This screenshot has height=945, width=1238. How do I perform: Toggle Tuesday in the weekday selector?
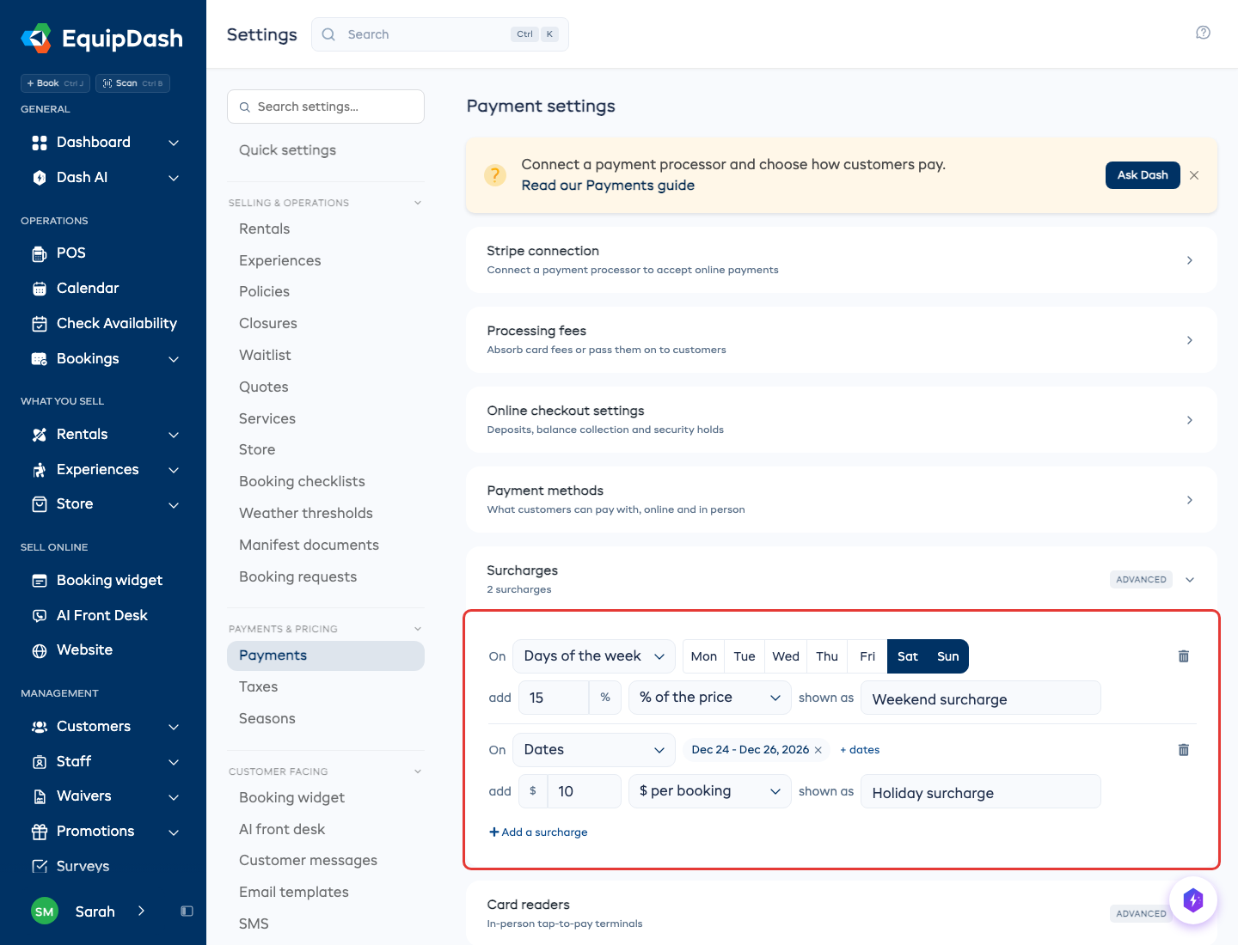coord(745,656)
